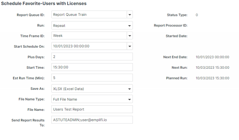Open the Save As format dropdown arrow

coord(130,89)
